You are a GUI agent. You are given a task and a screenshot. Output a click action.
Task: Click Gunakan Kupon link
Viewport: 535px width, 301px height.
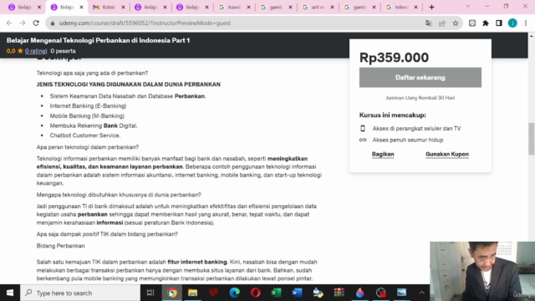(447, 154)
